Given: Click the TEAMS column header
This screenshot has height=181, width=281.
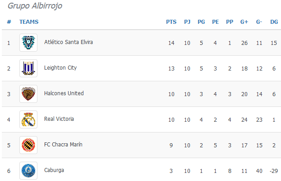Looking at the screenshot, I should 29,22.
